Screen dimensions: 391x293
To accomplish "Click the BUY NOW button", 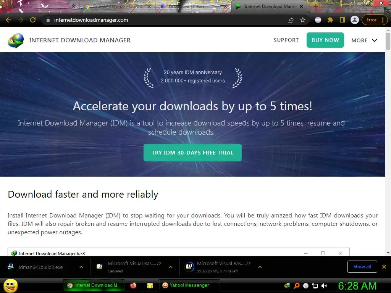I will tap(325, 40).
